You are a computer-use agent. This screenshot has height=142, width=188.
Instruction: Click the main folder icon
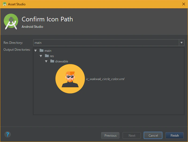[x=42, y=50]
